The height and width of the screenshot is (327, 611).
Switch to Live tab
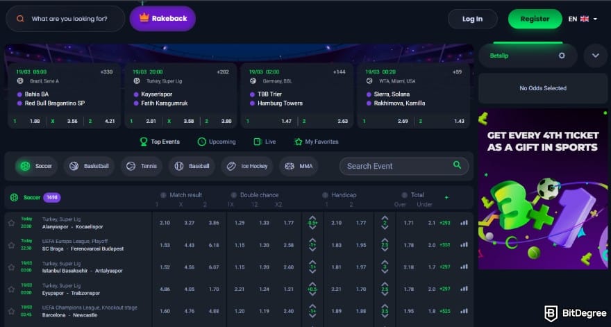point(265,142)
